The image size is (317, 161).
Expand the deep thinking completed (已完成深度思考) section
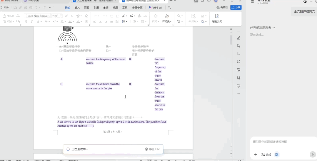262,28
